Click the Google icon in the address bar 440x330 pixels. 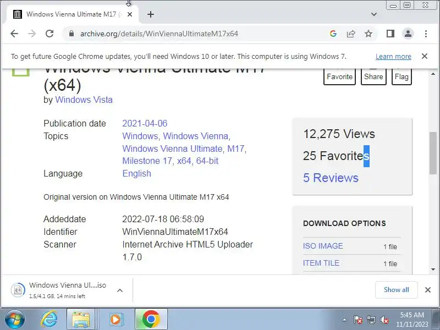[333, 34]
